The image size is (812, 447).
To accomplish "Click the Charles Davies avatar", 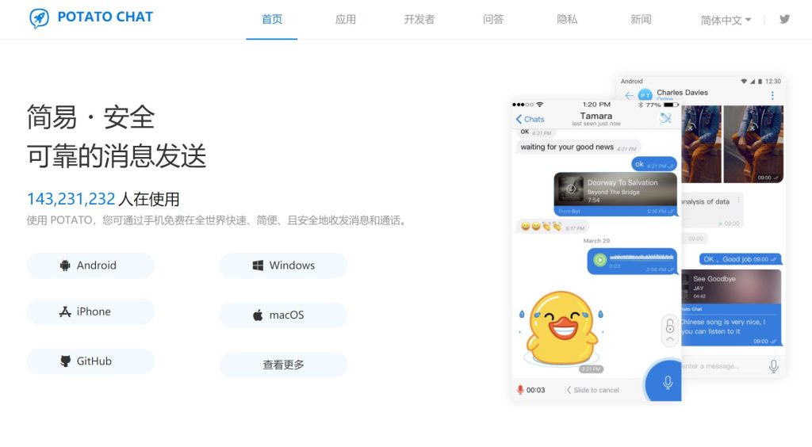I will click(x=645, y=95).
